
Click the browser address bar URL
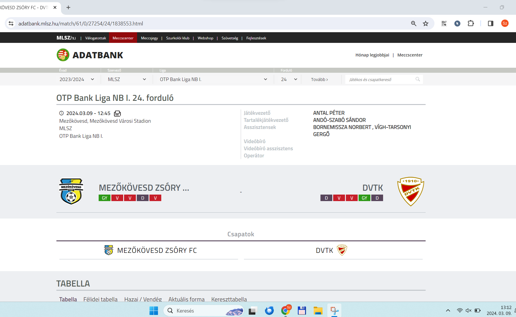point(81,23)
